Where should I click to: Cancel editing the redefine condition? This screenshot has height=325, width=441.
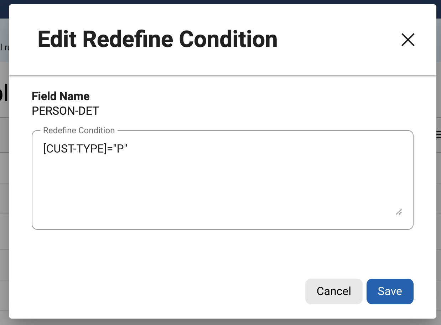[x=334, y=291]
